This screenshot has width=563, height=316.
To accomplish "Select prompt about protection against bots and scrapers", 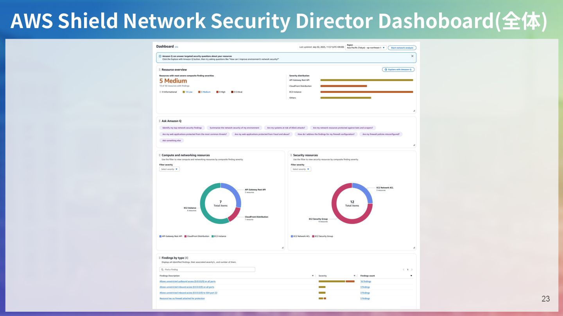I will (343, 128).
